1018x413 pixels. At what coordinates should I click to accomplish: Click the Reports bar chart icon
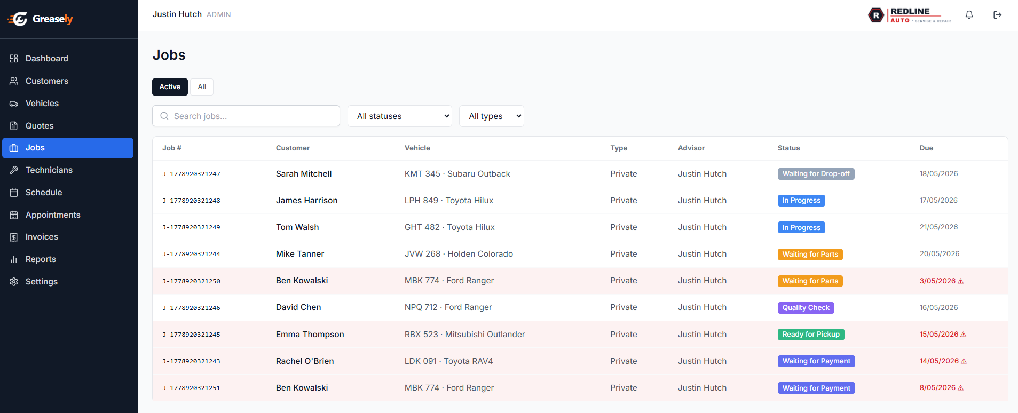pos(14,259)
